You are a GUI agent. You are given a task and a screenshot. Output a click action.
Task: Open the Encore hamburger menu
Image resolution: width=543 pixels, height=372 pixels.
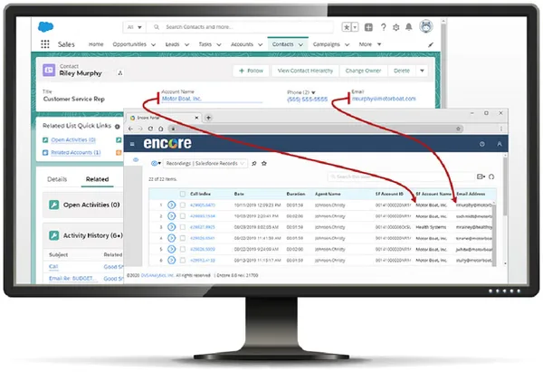pyautogui.click(x=132, y=144)
